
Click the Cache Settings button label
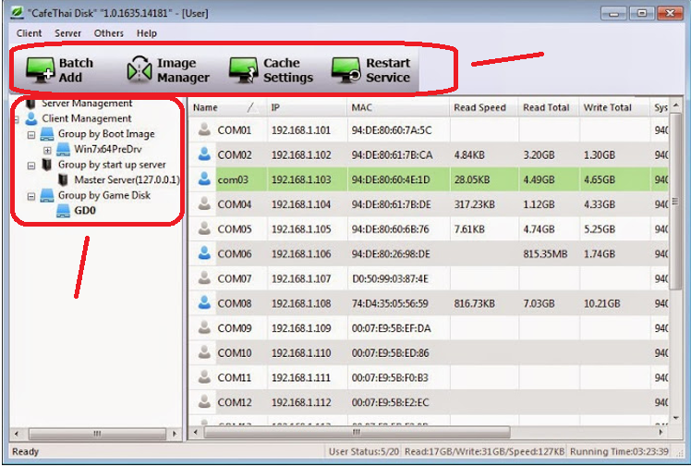click(288, 70)
